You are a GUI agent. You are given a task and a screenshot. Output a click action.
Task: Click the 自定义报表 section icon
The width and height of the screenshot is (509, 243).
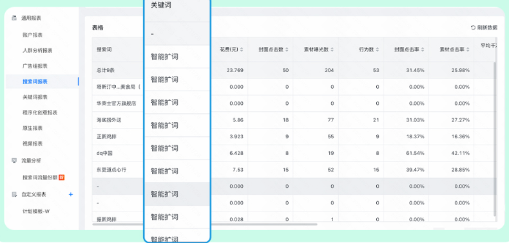[x=14, y=194]
